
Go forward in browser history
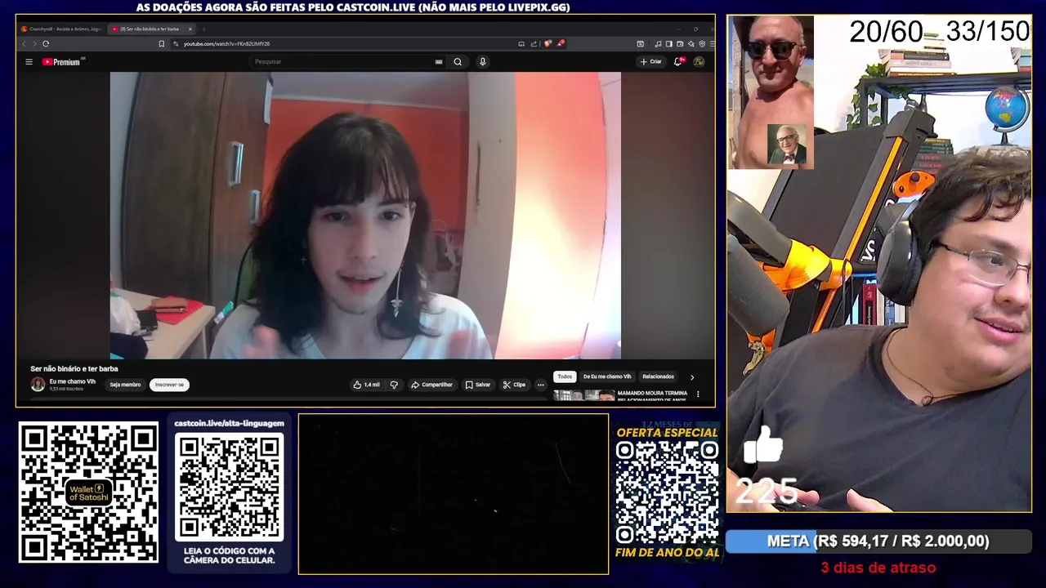click(x=34, y=43)
